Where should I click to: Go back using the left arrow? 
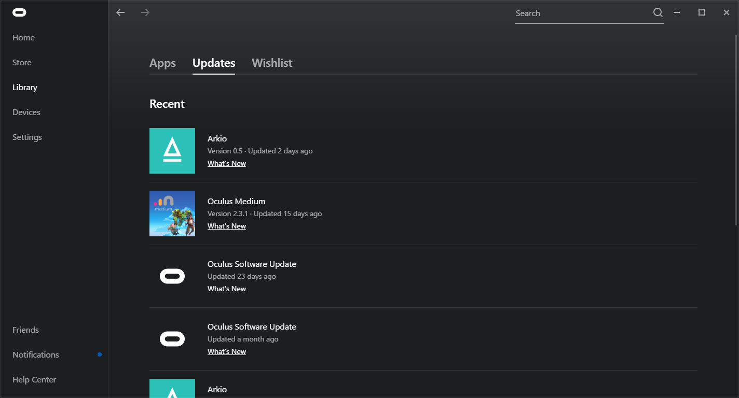120,12
